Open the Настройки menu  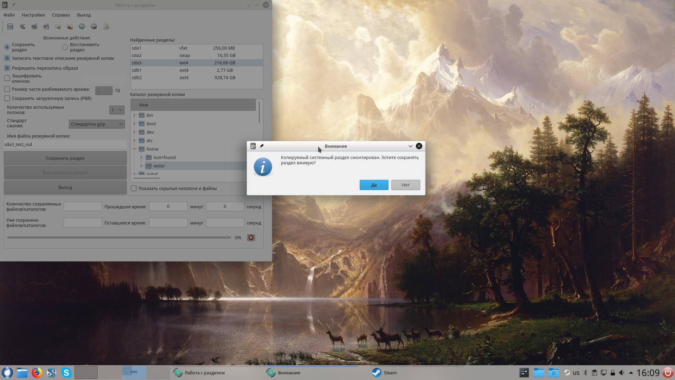(x=33, y=15)
